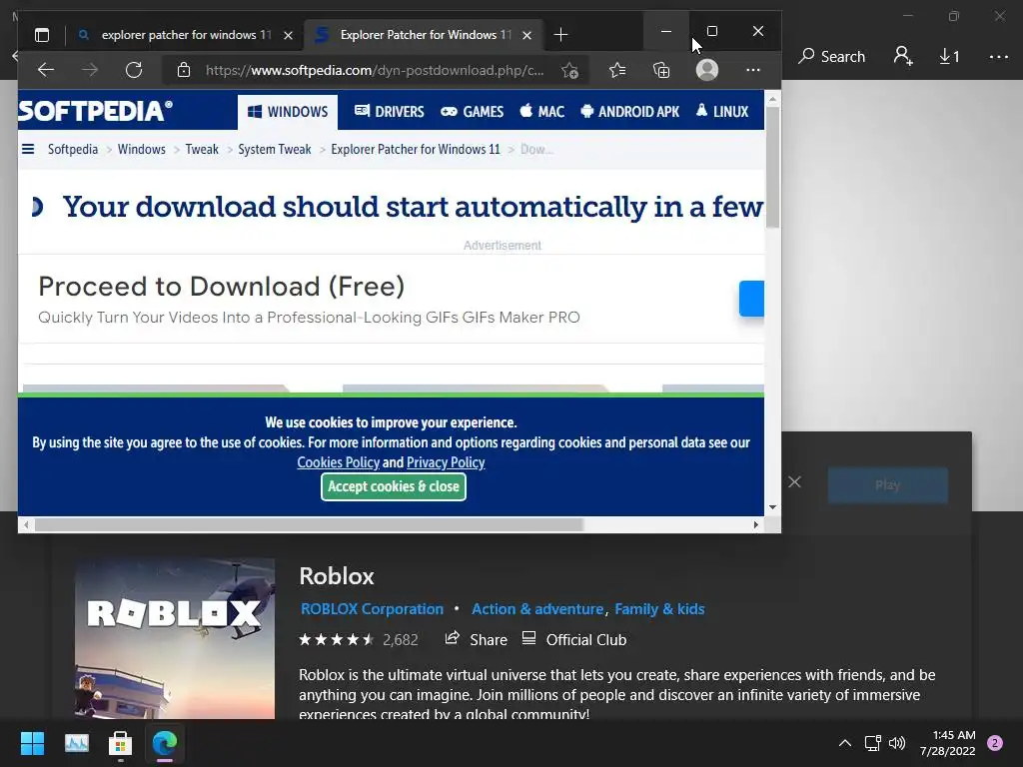The height and width of the screenshot is (767, 1023).
Task: Open the resource monitor taskbar app
Action: [x=76, y=743]
